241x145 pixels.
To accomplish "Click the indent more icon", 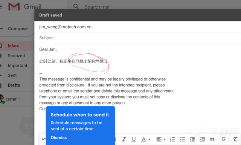I will point(202,139).
